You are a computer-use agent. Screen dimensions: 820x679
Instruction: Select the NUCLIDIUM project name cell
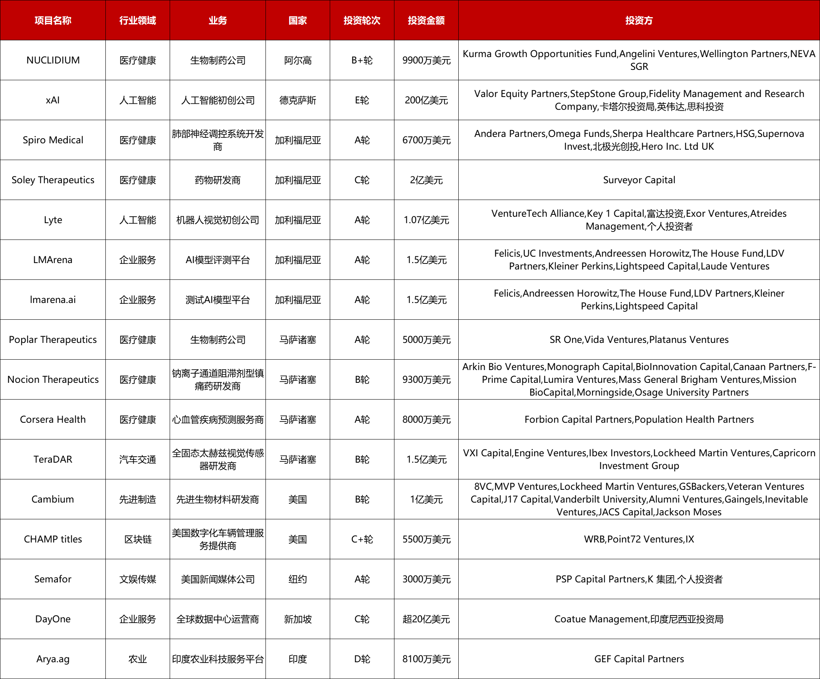53,60
